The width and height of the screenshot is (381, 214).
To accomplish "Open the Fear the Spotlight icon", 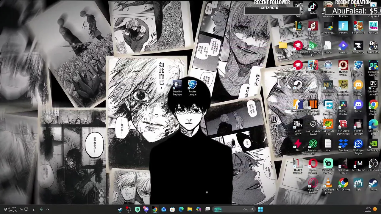I will (358, 128).
